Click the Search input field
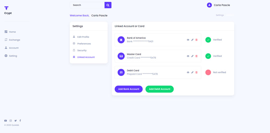This screenshot has height=133, width=270. pyautogui.click(x=87, y=5)
